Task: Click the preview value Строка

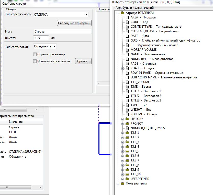Action: tap(14, 127)
